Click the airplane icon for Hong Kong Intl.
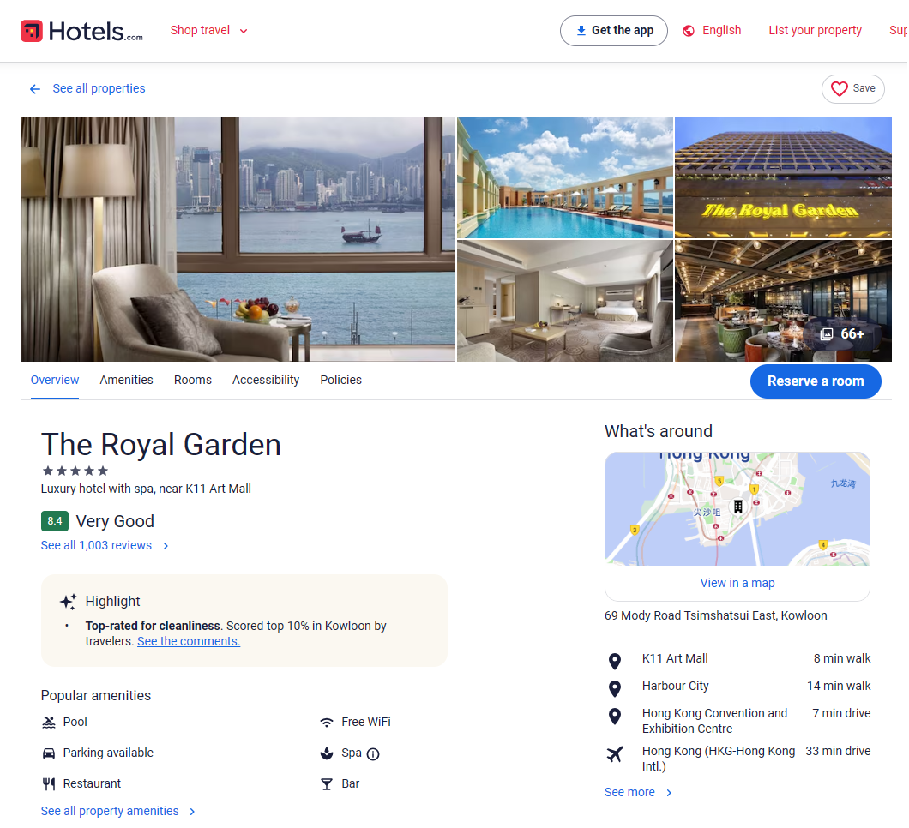The image size is (909, 828). (615, 753)
